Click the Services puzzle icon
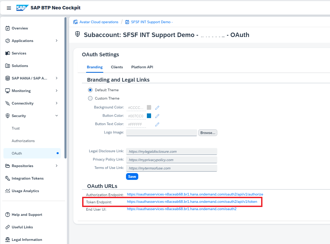Viewport: 330px width, 244px height. pos(8,53)
